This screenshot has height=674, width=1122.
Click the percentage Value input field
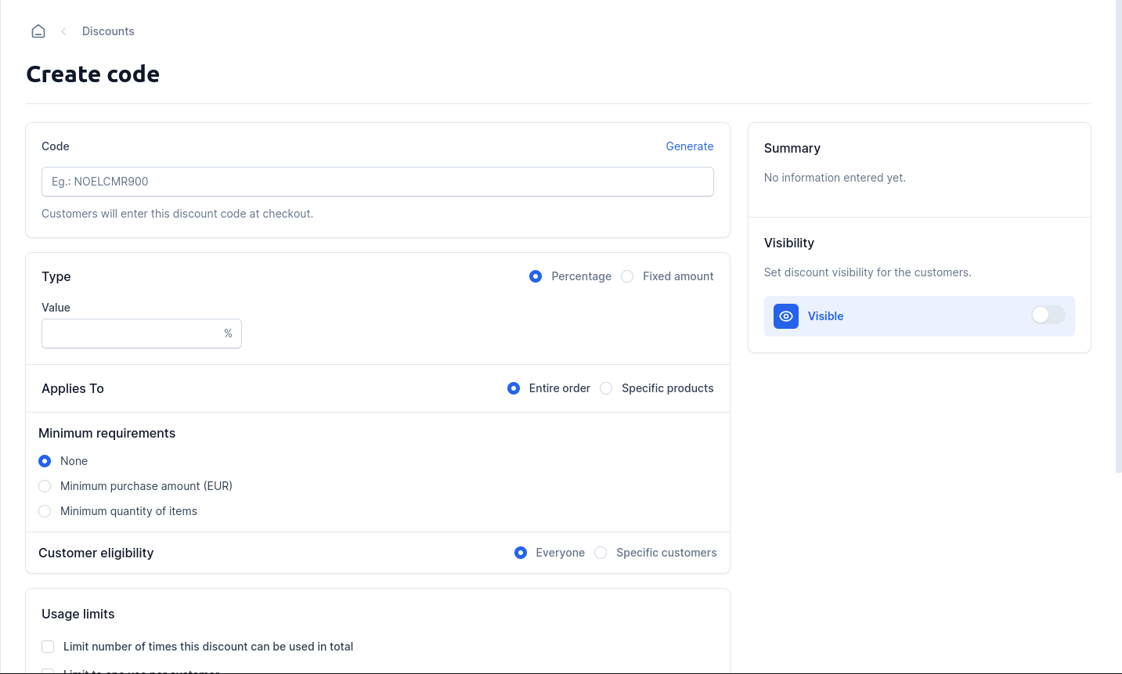tap(132, 333)
